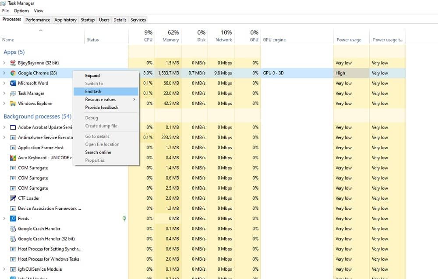The height and width of the screenshot is (279, 438).
Task: Open the File menu
Action: point(6,10)
